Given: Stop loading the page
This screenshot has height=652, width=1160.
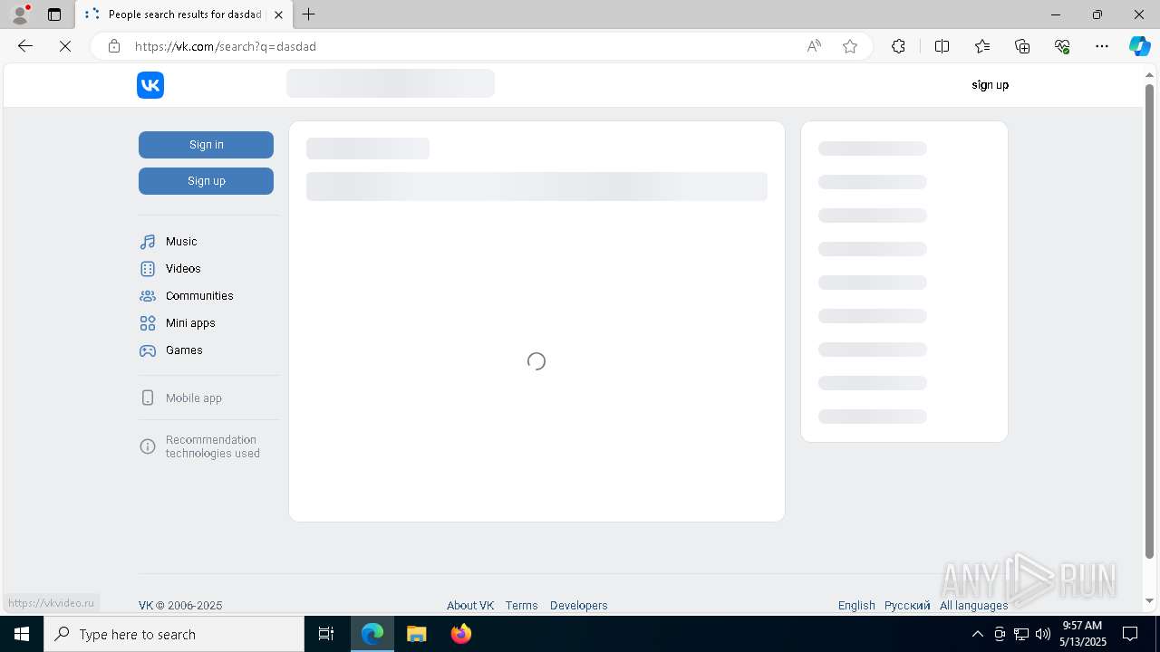Looking at the screenshot, I should (65, 46).
